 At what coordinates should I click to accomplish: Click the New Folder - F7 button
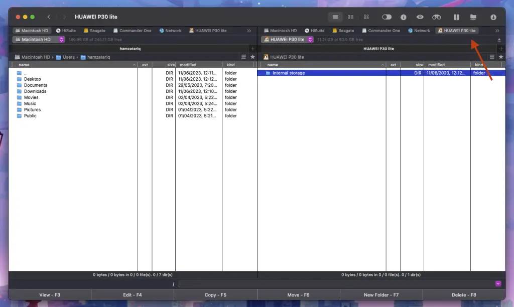point(381,295)
